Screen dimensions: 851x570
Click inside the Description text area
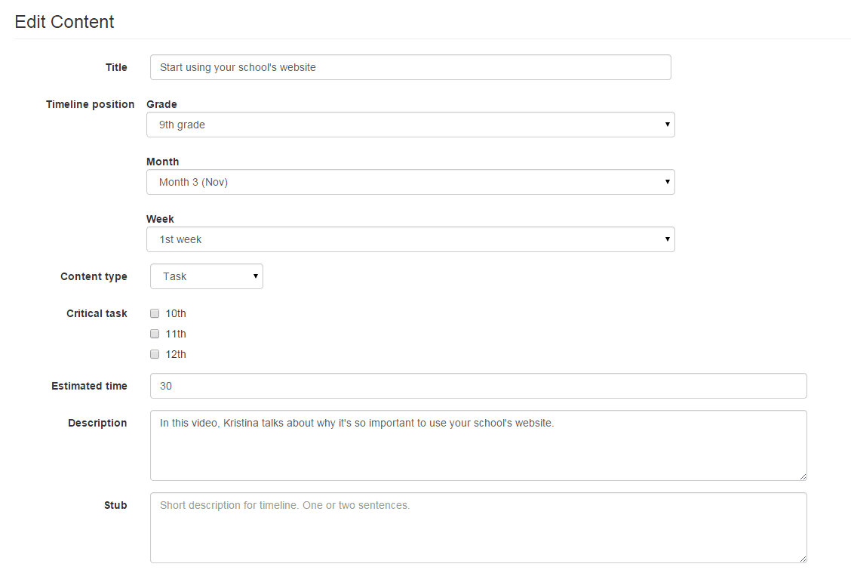click(478, 445)
